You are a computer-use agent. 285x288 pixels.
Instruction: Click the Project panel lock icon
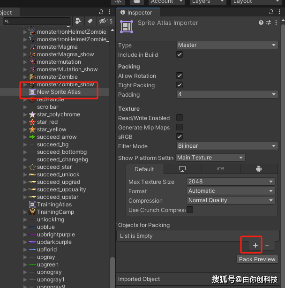(101, 12)
